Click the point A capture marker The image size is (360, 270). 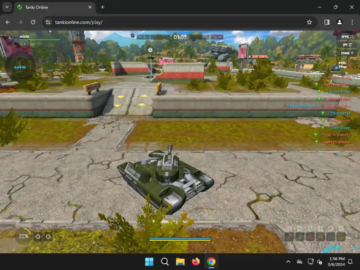tap(150, 50)
